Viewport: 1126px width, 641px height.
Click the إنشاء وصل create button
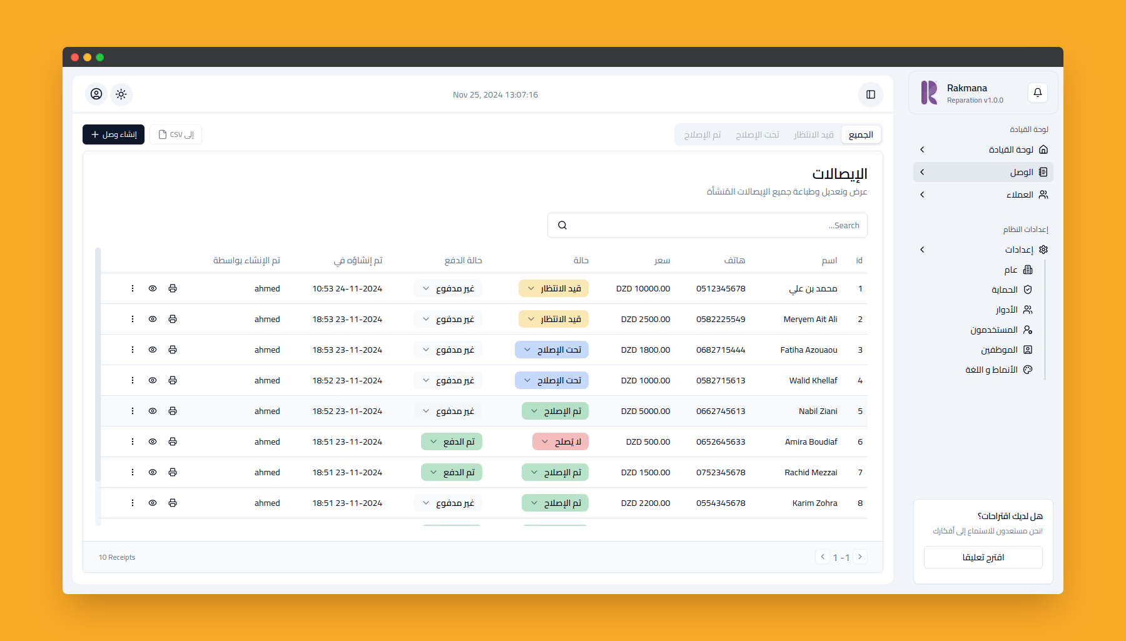click(x=113, y=134)
